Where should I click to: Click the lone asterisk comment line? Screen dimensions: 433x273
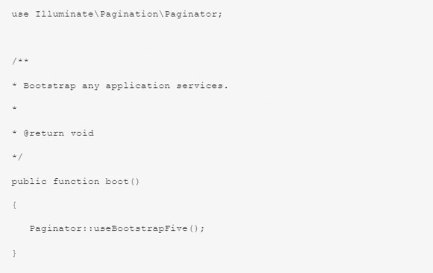click(x=14, y=109)
